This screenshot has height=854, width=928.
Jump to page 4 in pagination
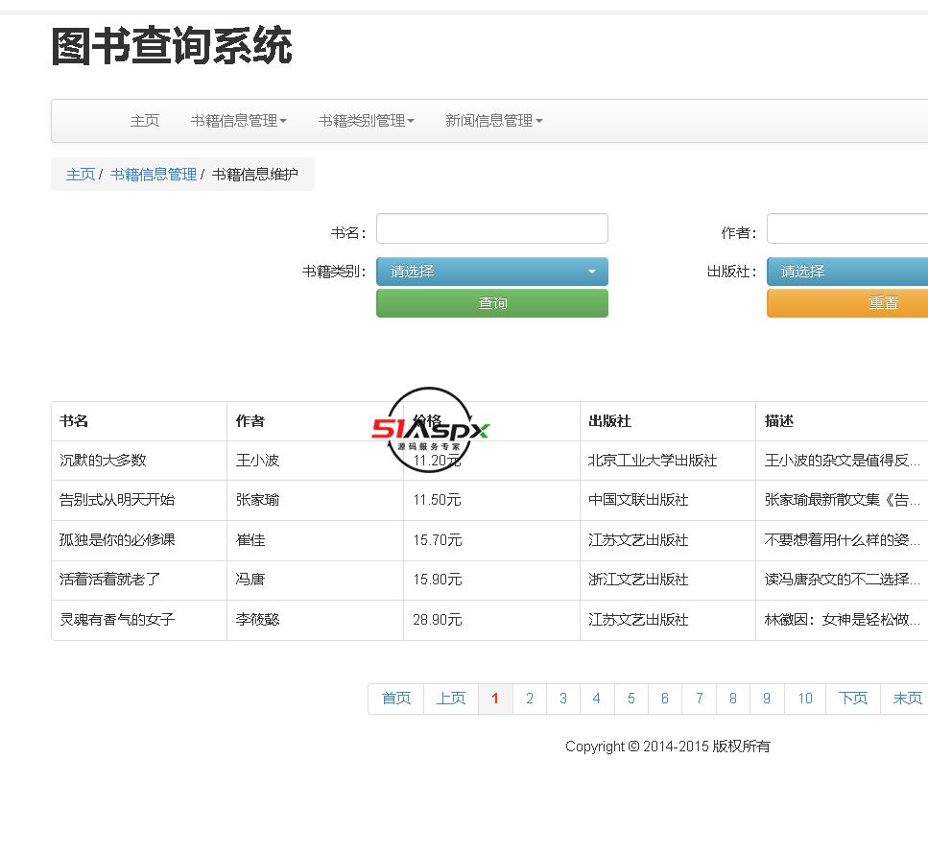point(597,699)
